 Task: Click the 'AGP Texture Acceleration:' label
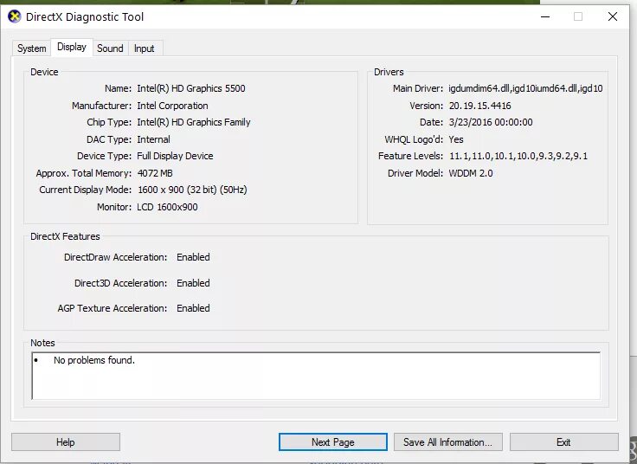point(113,308)
